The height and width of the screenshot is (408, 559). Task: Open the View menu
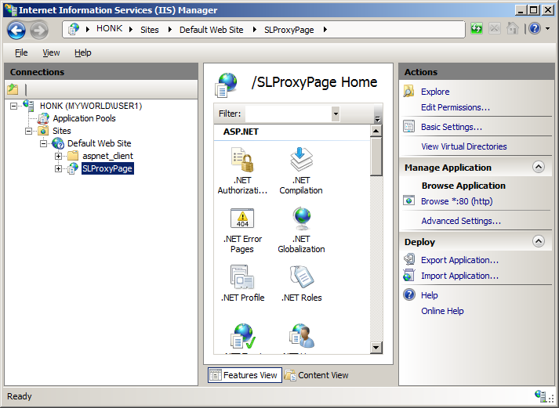(x=51, y=52)
